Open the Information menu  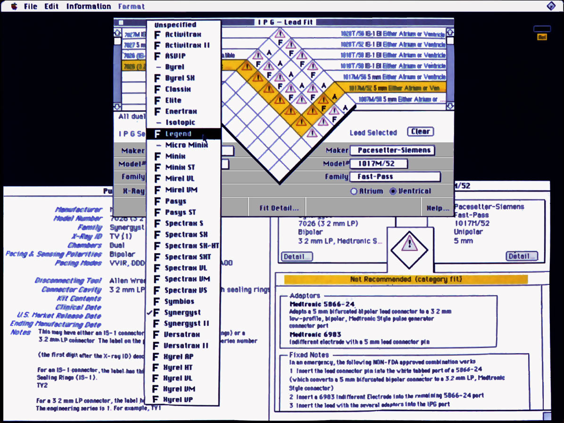pyautogui.click(x=89, y=7)
